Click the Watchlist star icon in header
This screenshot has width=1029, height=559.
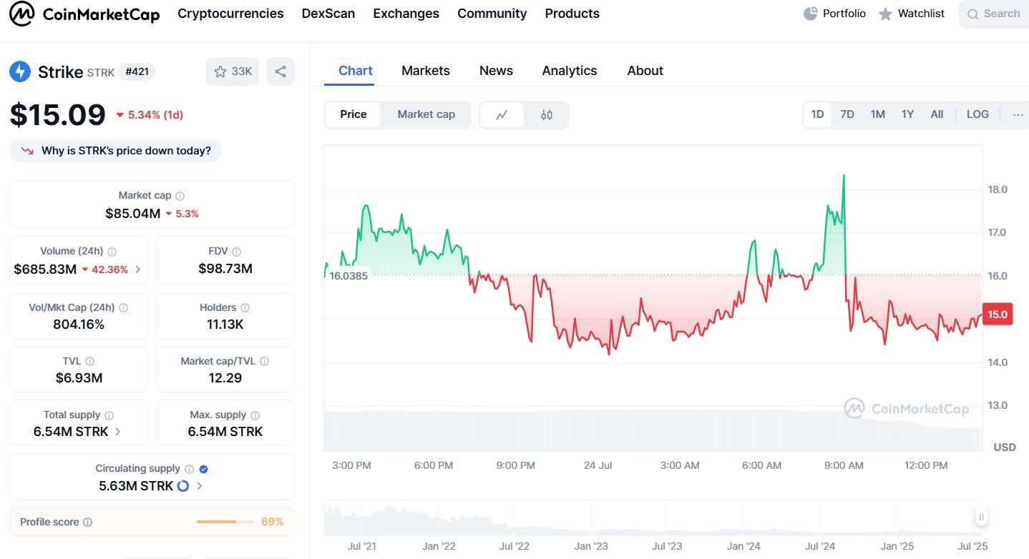(x=885, y=14)
